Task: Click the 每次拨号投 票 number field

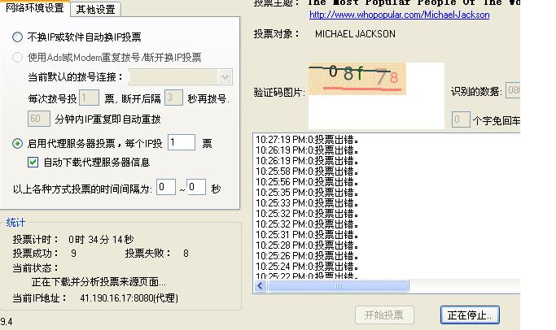Action: click(x=88, y=98)
